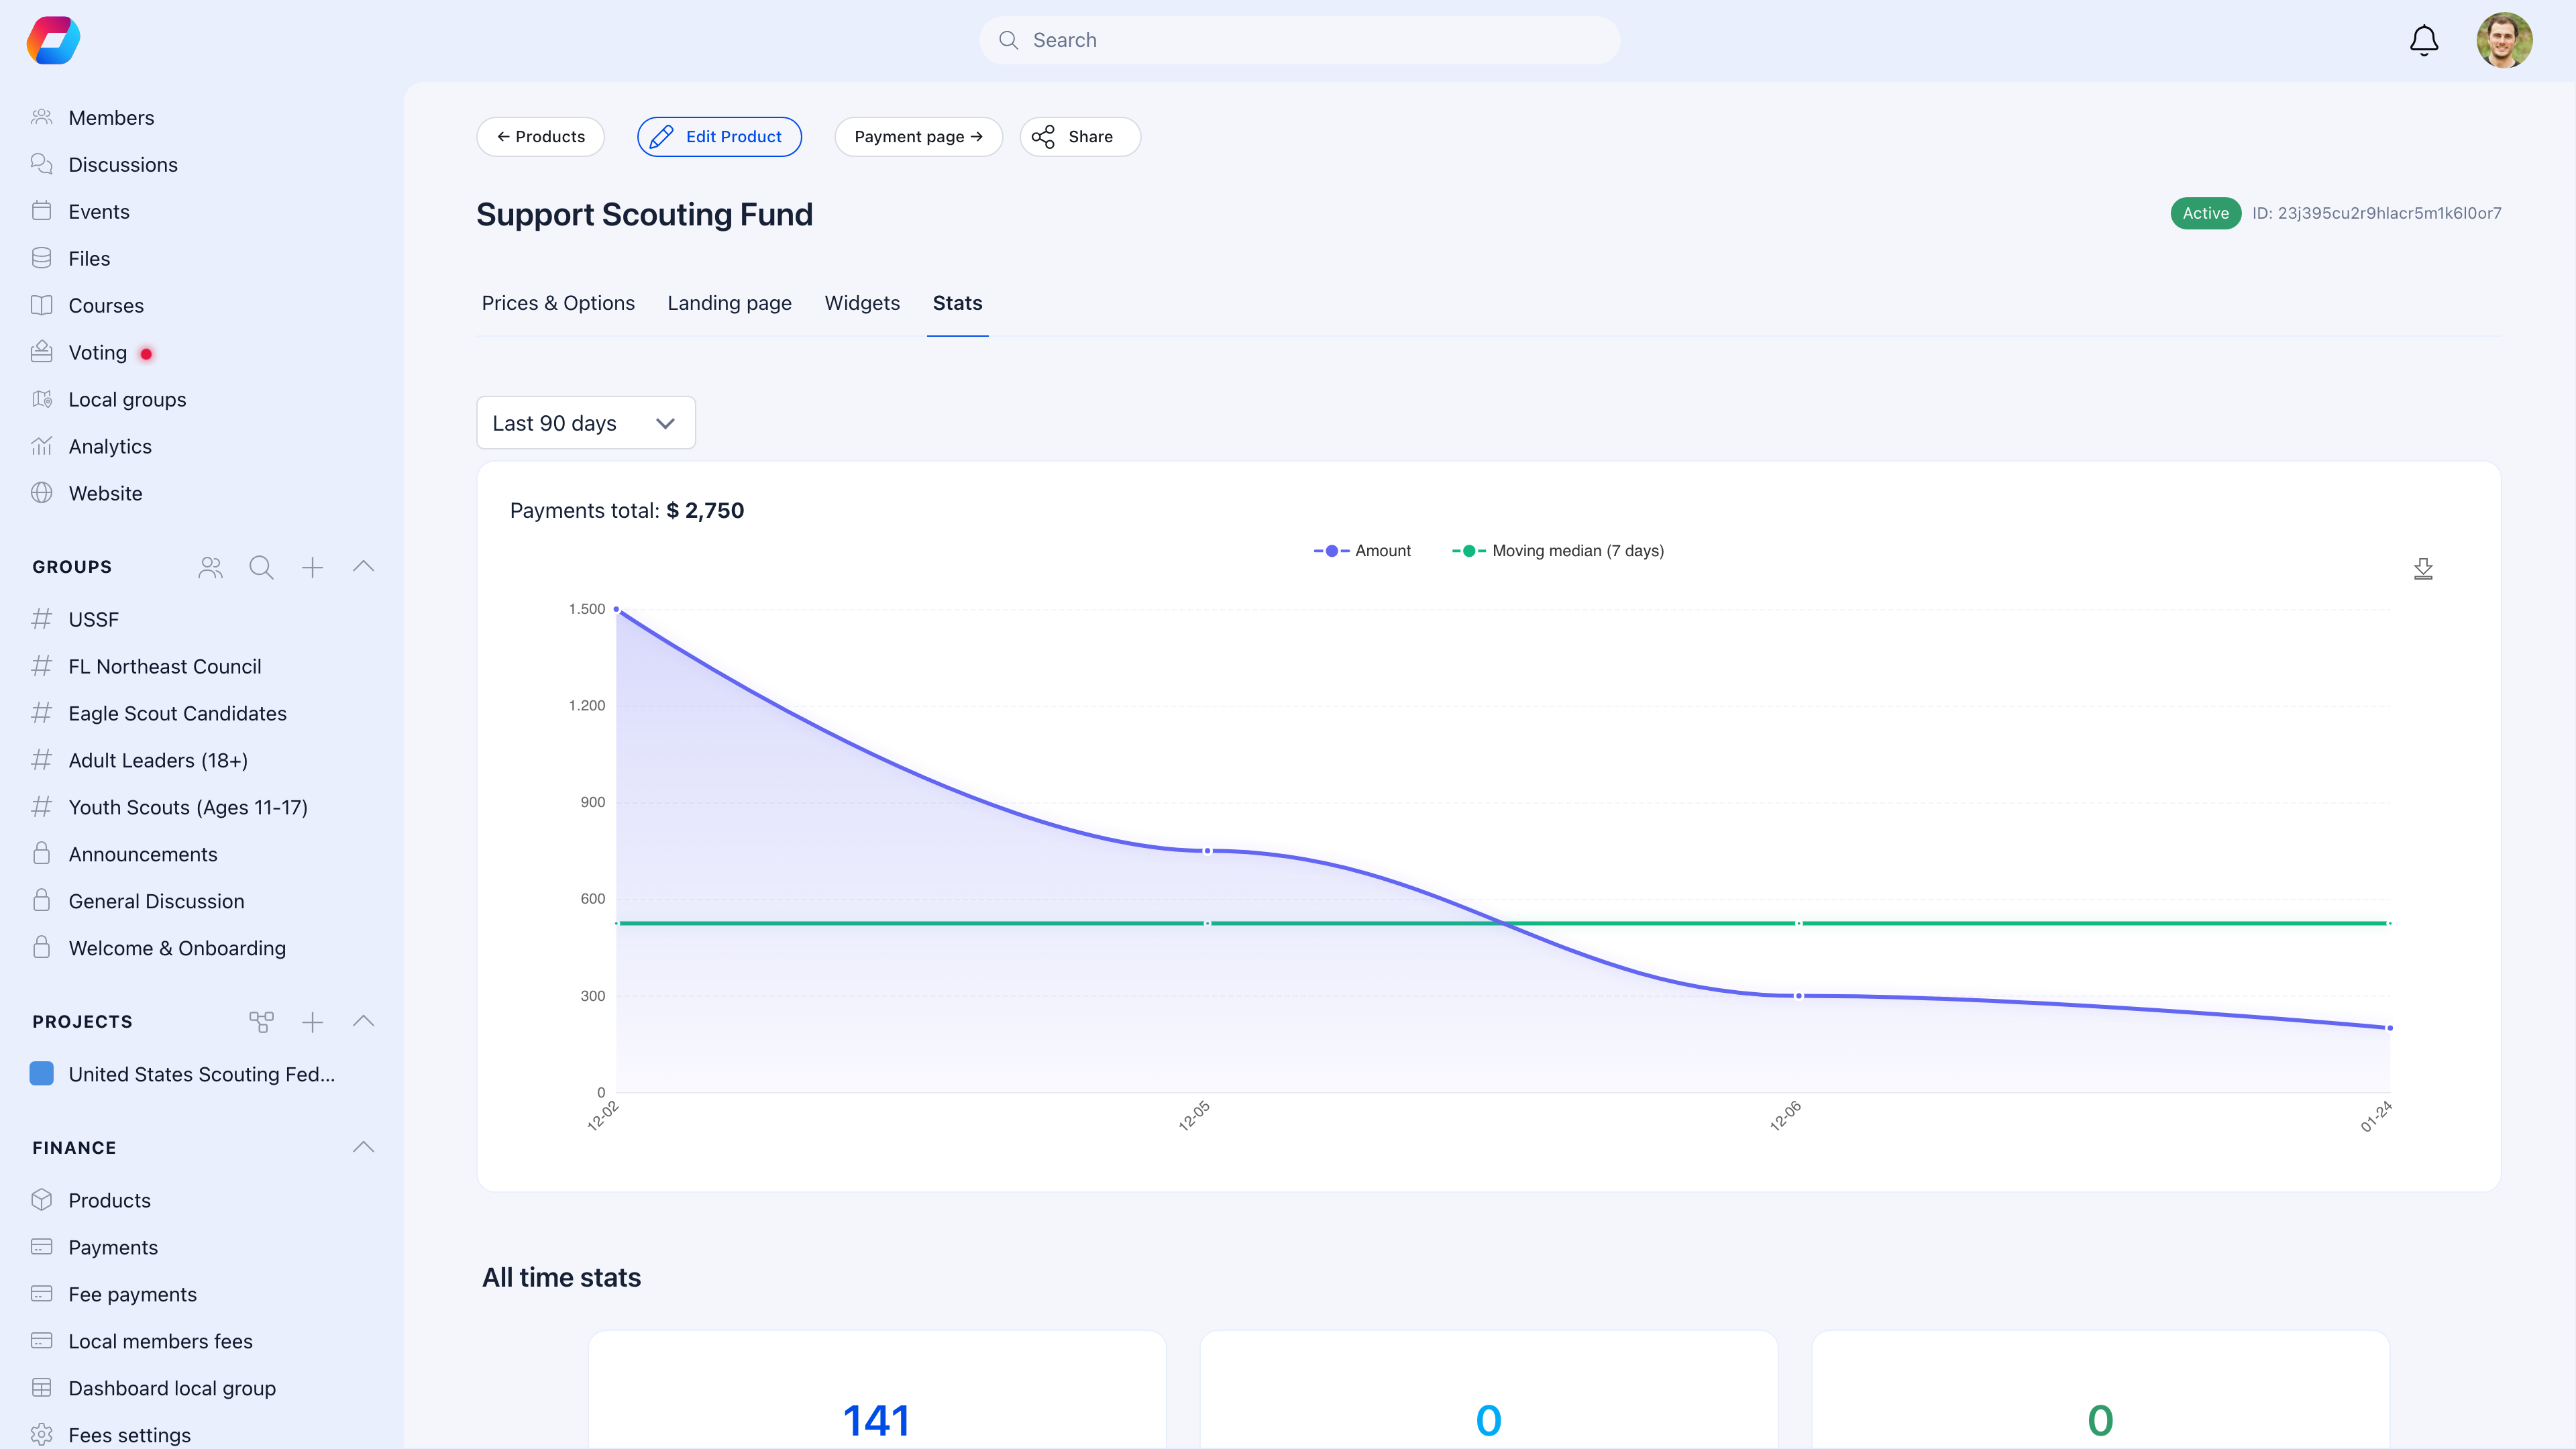Open the Payment page
Image resolution: width=2576 pixels, height=1449 pixels.
[x=917, y=136]
